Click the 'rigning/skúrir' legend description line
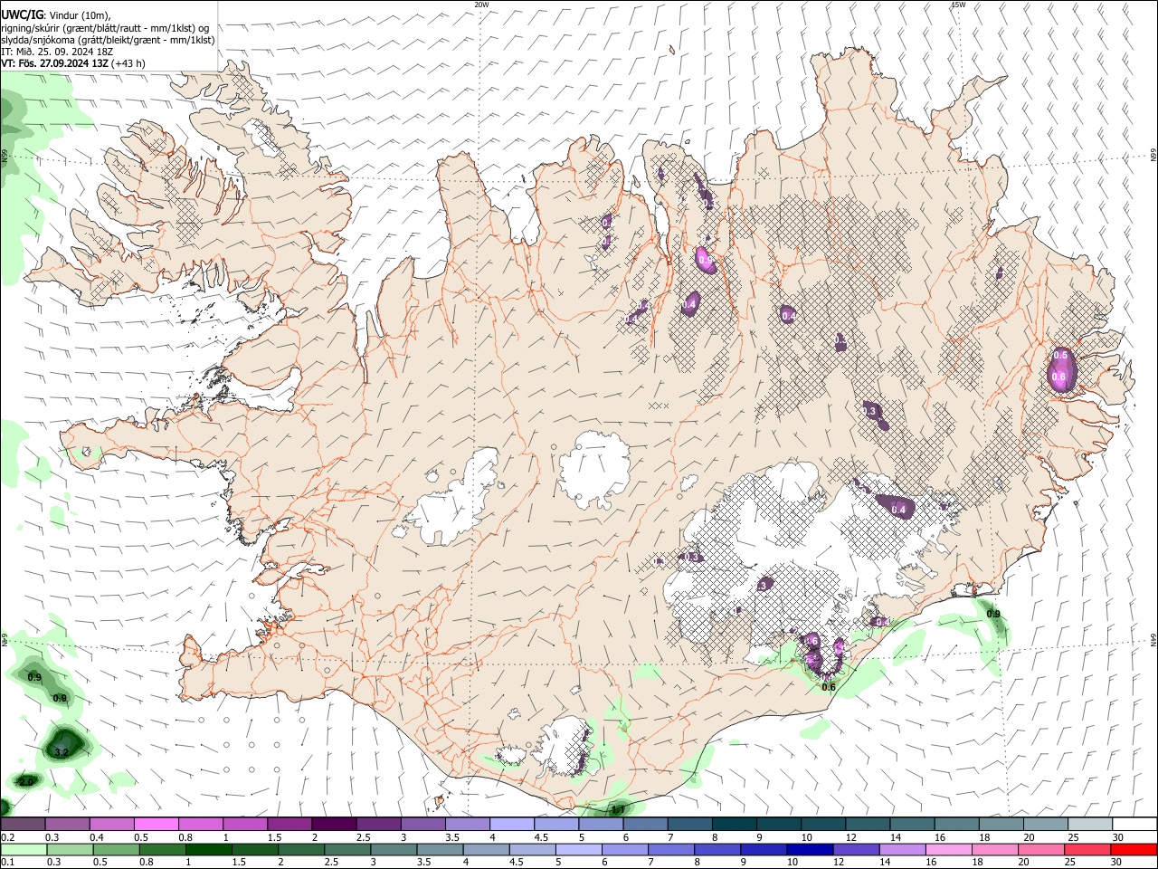1158x869 pixels. [105, 27]
